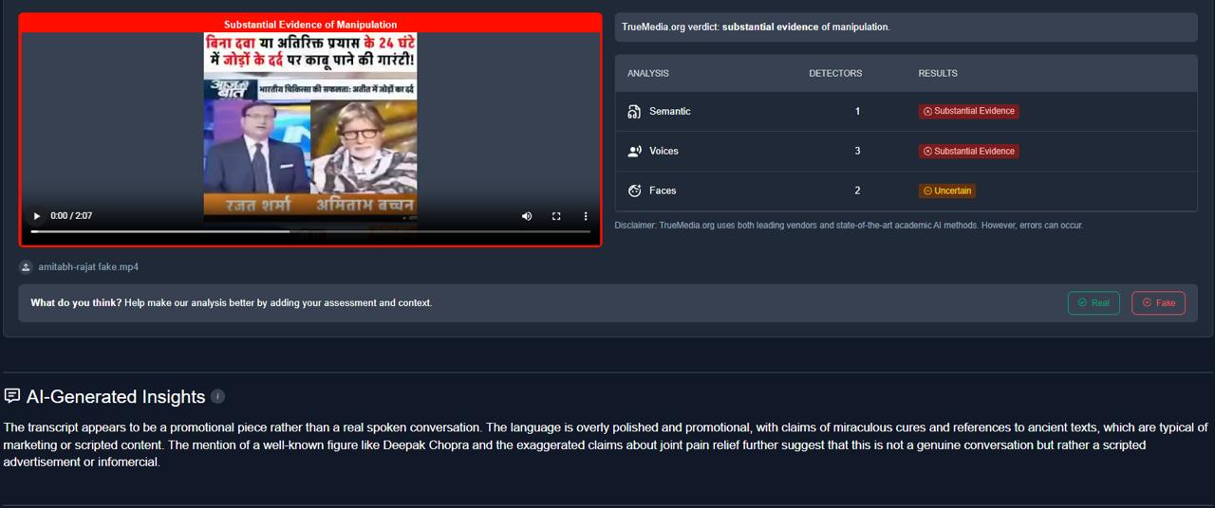Screen dimensions: 1215x508
Task: Click the AI-Generated Insights chat icon
Action: (x=12, y=396)
